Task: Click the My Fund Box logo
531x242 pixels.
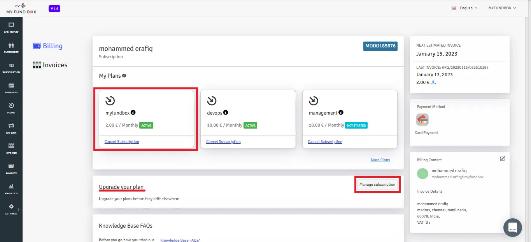Action: [x=21, y=8]
